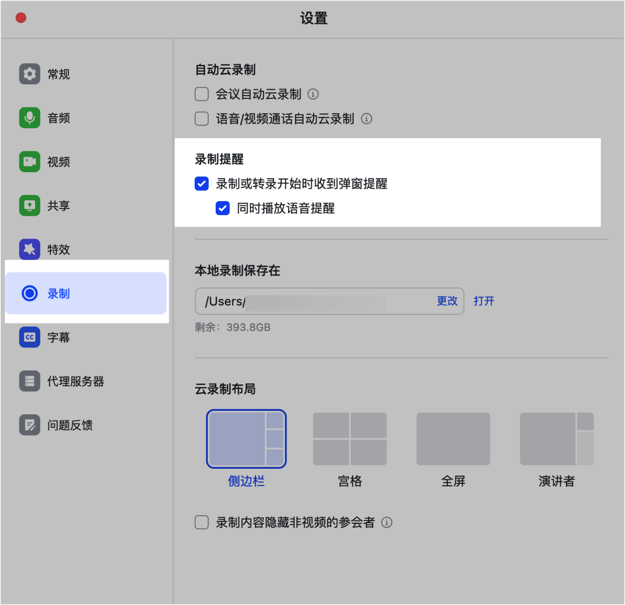Select the 侧边栏 layout thumbnail

[246, 439]
